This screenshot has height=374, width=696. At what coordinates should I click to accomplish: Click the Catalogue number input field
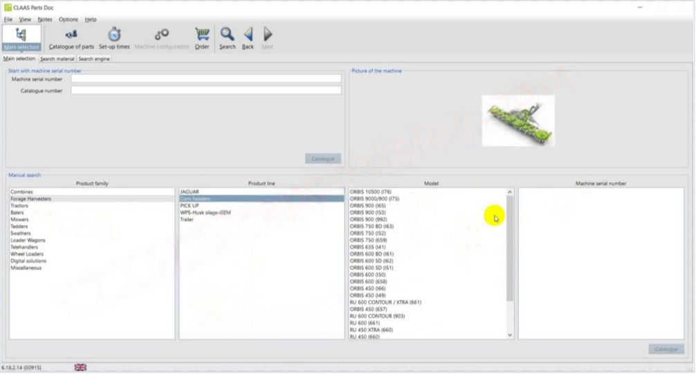205,90
